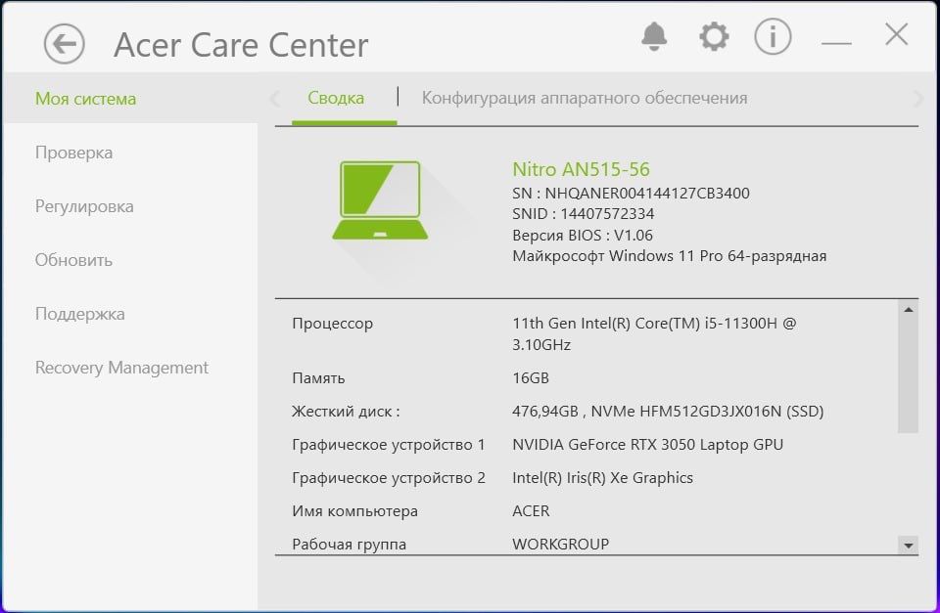Click the green laptop illustration

point(380,200)
